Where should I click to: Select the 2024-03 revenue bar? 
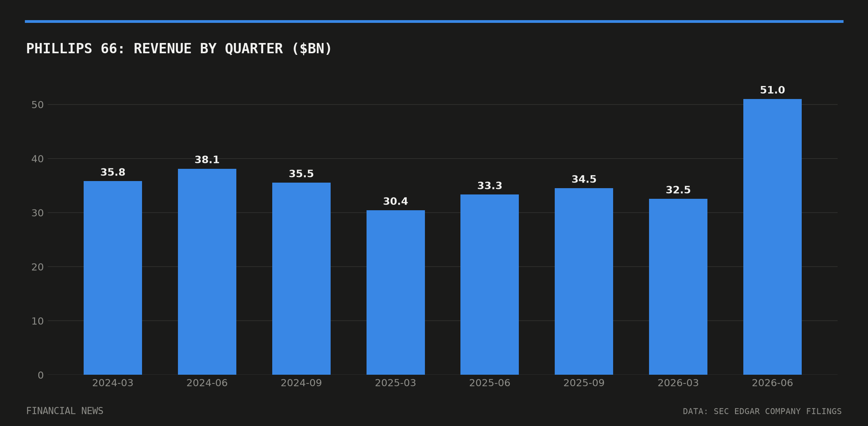[x=113, y=278]
